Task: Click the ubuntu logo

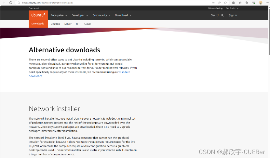Action: [38, 15]
